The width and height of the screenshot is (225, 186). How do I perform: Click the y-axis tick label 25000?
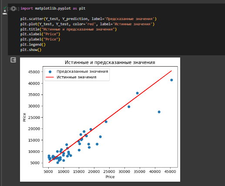point(34,118)
